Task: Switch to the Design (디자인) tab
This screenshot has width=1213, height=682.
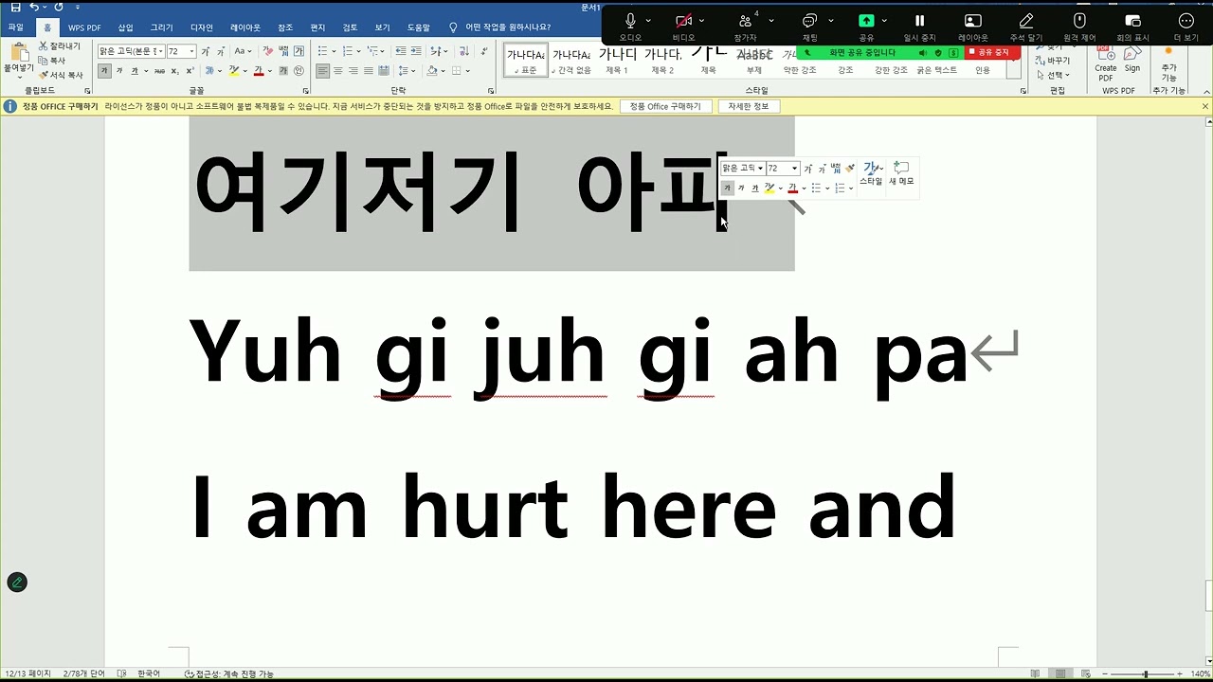Action: click(202, 27)
